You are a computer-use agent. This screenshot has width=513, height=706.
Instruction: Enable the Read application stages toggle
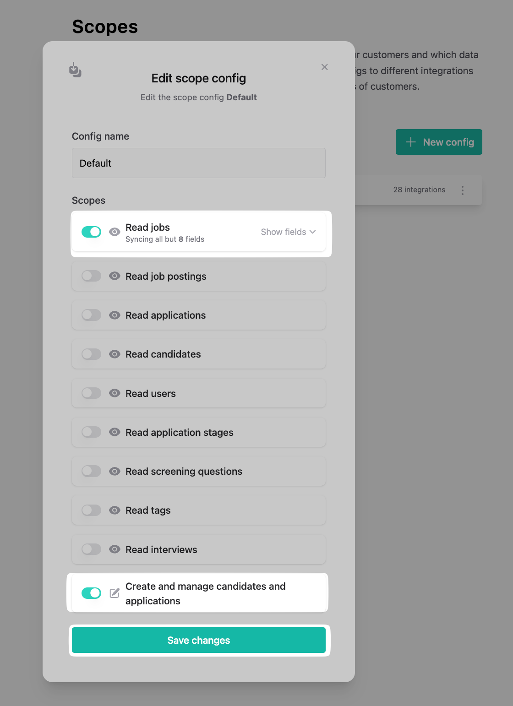(x=91, y=432)
